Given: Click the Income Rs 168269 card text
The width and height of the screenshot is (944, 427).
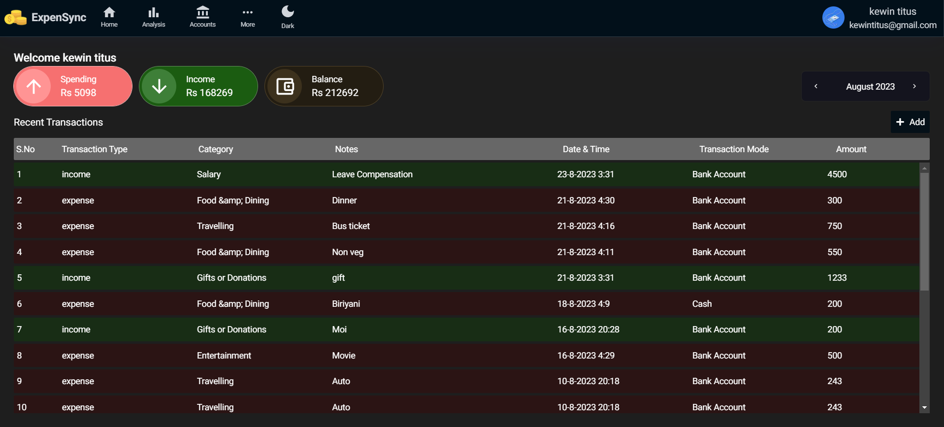Looking at the screenshot, I should (x=209, y=86).
